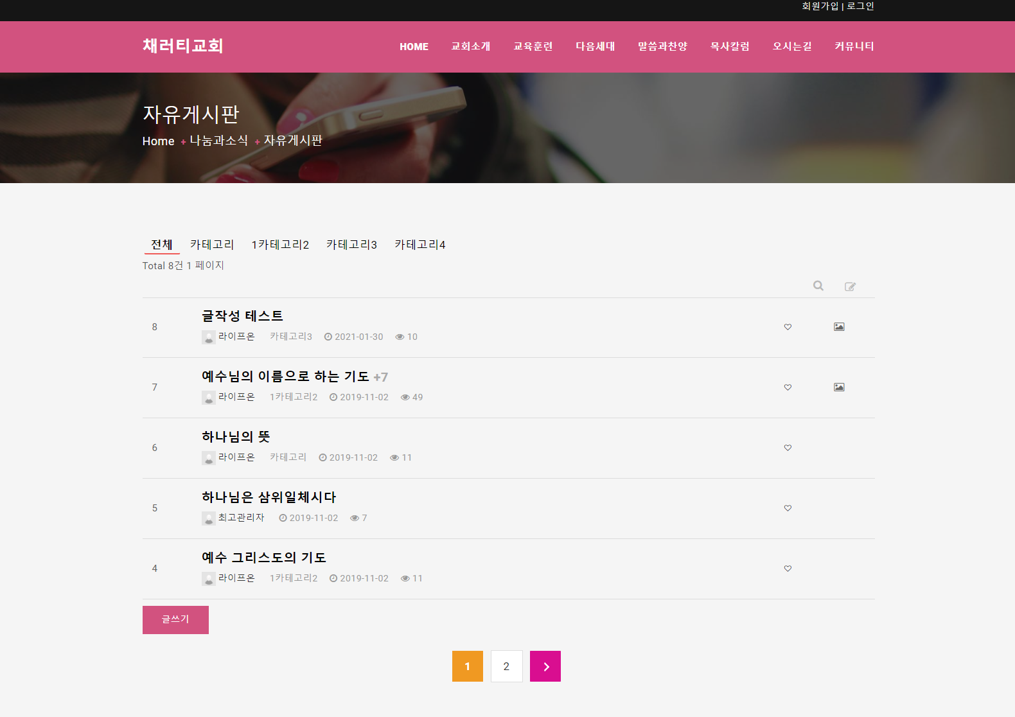Click 카테고리3 label under 글작성 테스트
The height and width of the screenshot is (717, 1015).
[291, 337]
